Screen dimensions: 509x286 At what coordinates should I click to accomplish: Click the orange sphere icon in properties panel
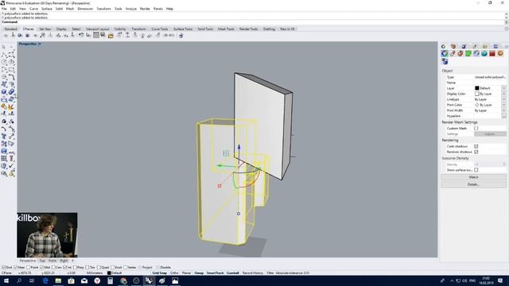click(500, 53)
